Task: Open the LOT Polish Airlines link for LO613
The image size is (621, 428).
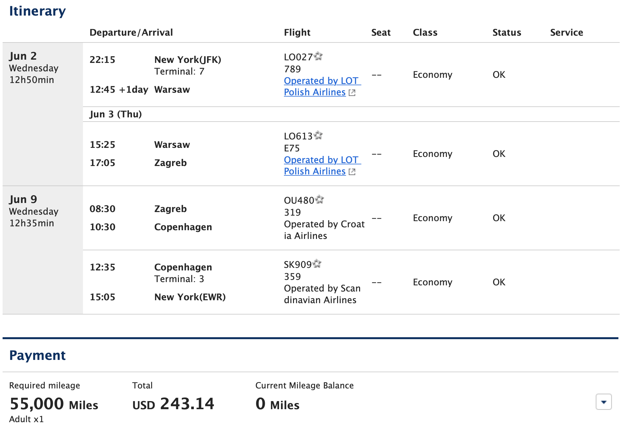Action: click(321, 165)
